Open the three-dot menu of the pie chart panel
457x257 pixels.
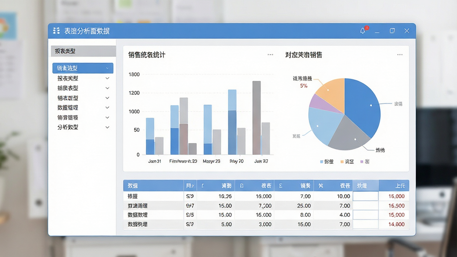(399, 55)
